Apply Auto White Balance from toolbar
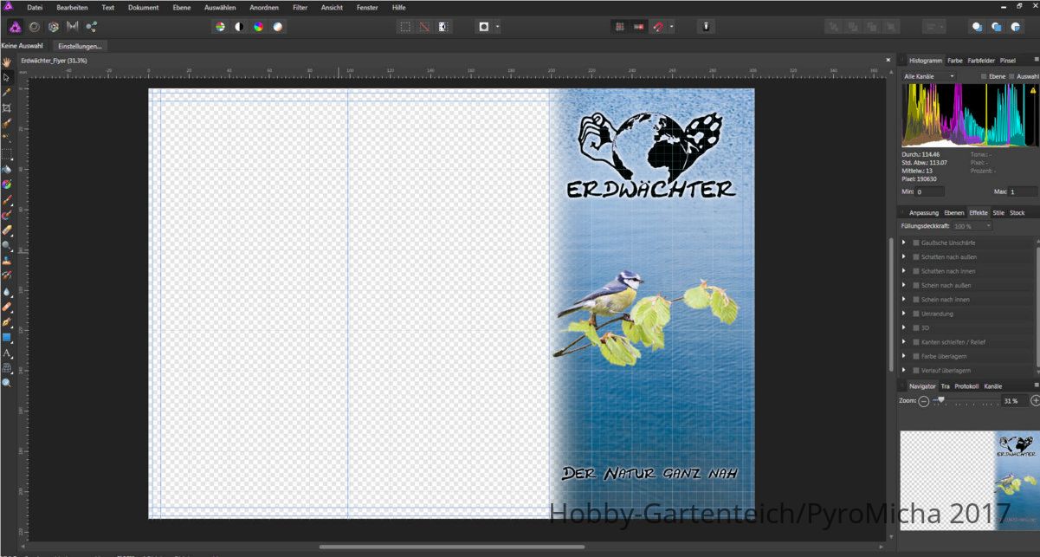This screenshot has width=1040, height=557. pos(277,27)
